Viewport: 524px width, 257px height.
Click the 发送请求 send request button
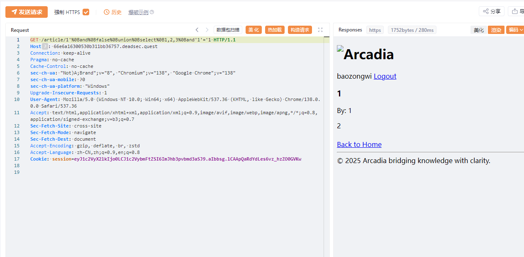click(x=27, y=12)
